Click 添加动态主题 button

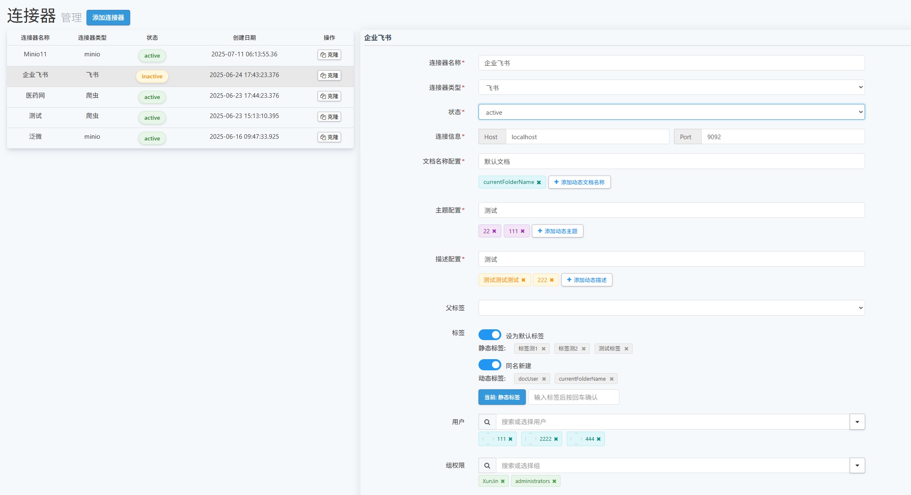tap(557, 231)
